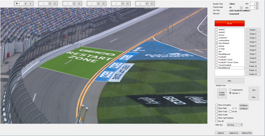265x136 pixels.
Task: Click the R button in the selected camera 7 group
Action: coord(25,4)
